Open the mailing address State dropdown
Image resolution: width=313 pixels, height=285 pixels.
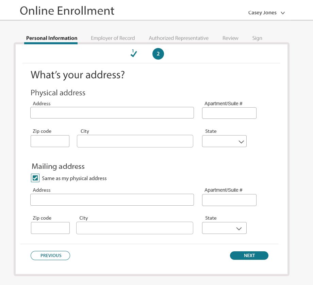click(x=224, y=228)
